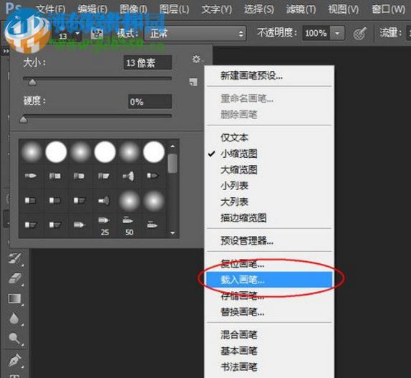Select the first soft round brush thumbnail
The width and height of the screenshot is (411, 378).
point(32,152)
